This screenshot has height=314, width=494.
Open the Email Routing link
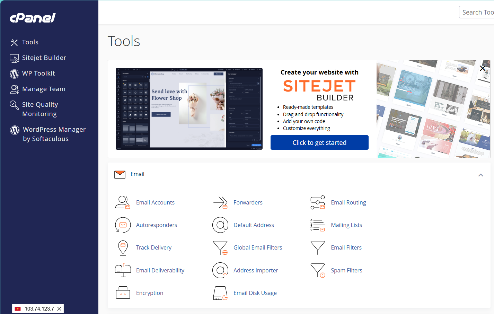[x=349, y=202]
